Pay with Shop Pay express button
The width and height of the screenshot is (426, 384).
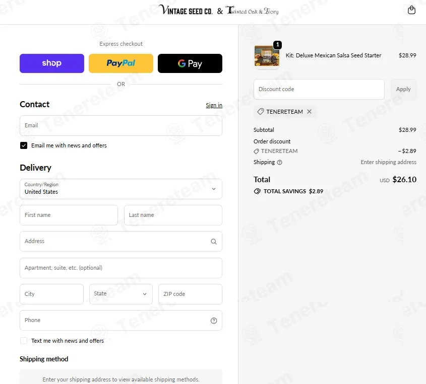click(x=52, y=63)
